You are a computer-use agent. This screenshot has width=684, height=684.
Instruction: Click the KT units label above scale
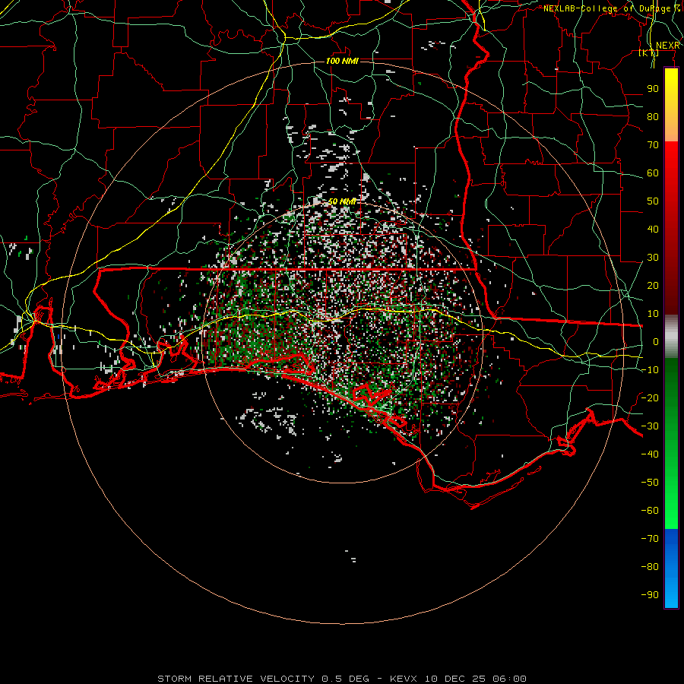coord(649,52)
